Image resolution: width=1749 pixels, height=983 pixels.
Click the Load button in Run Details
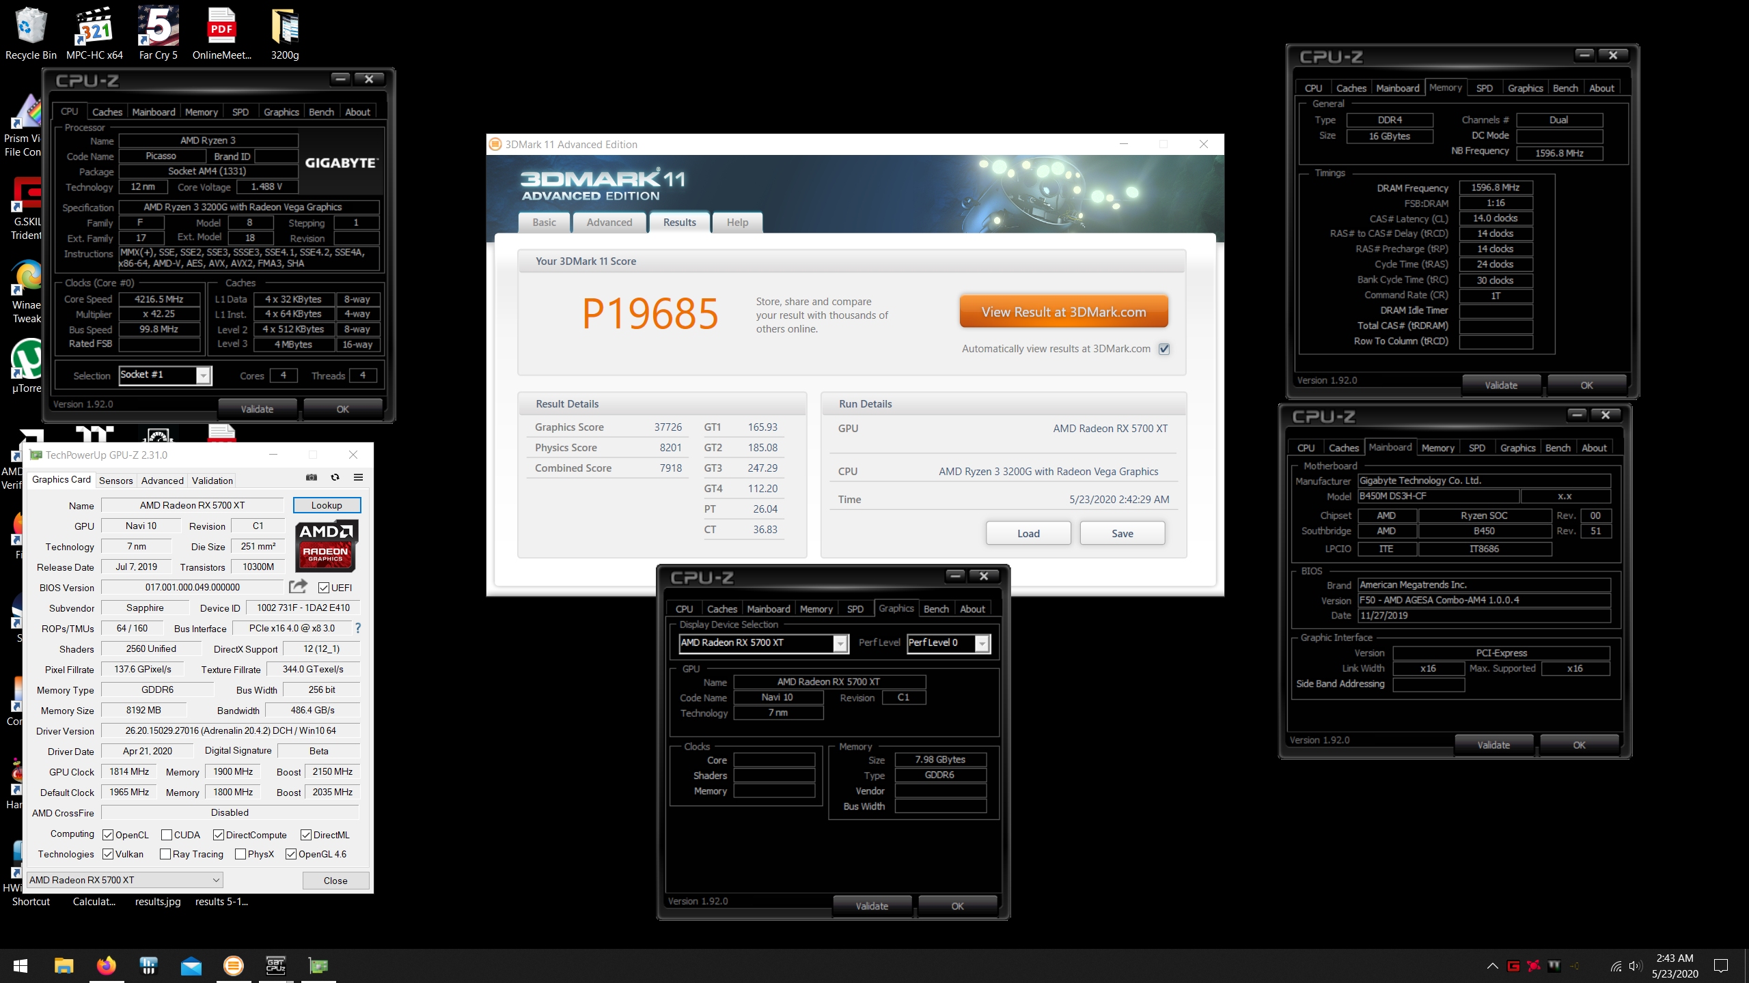pos(1028,533)
